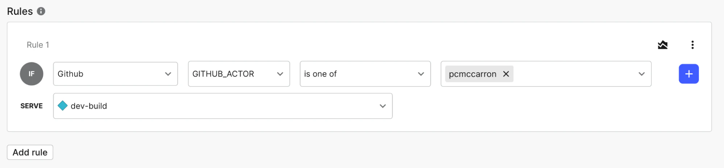
Task: Click the blue plus button to add condition
Action: pos(688,74)
